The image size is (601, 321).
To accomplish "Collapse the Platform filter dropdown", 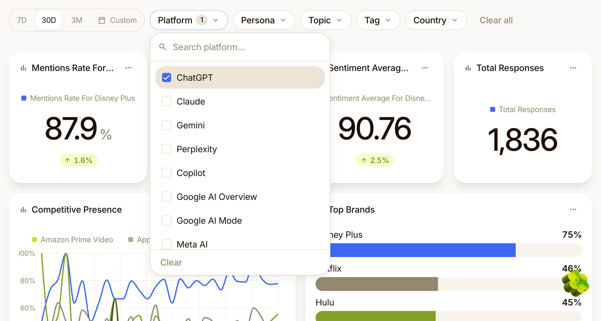I will [x=189, y=20].
